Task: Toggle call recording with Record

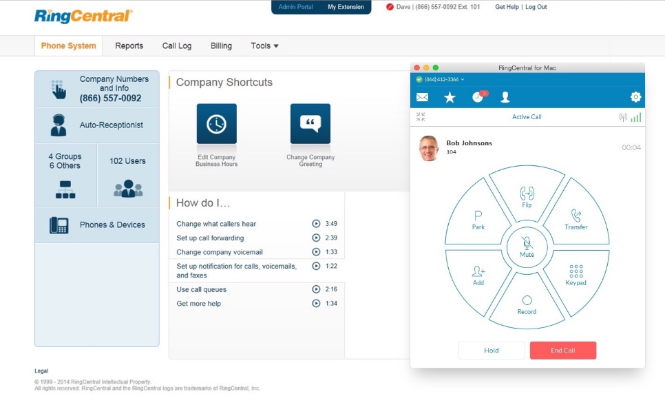Action: 527,303
